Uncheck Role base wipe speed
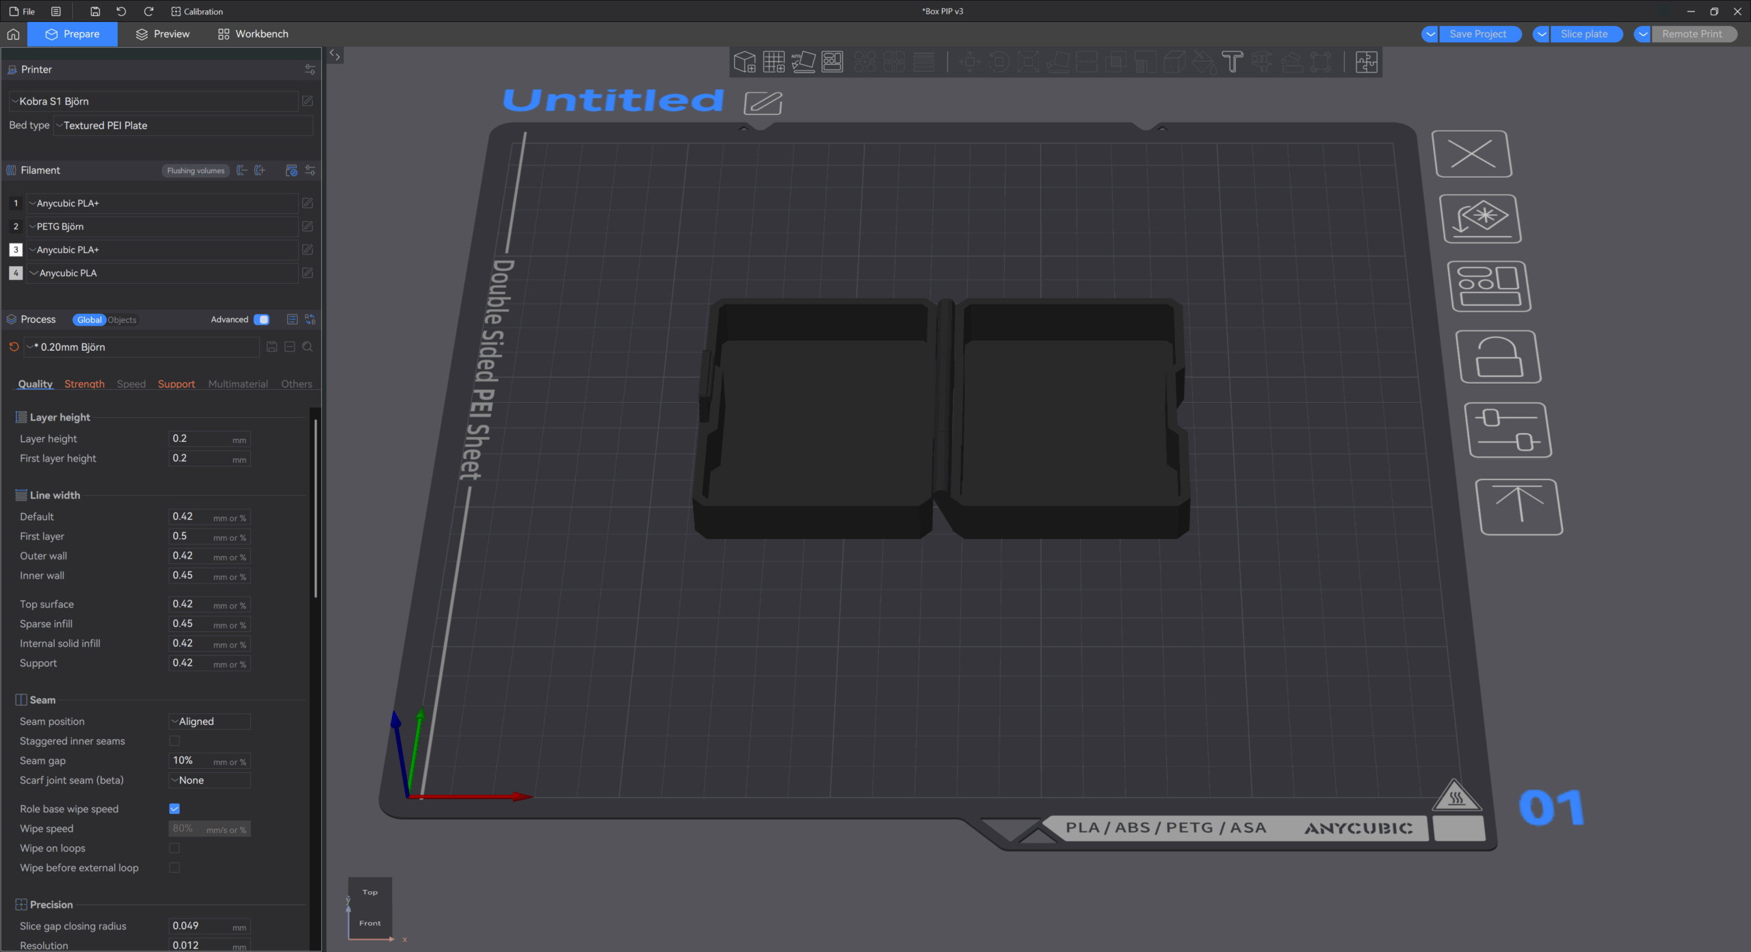This screenshot has height=952, width=1751. pyautogui.click(x=174, y=808)
